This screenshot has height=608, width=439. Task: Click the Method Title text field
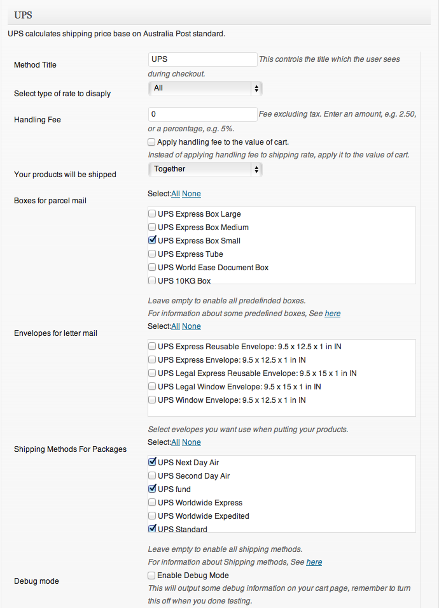(x=202, y=59)
